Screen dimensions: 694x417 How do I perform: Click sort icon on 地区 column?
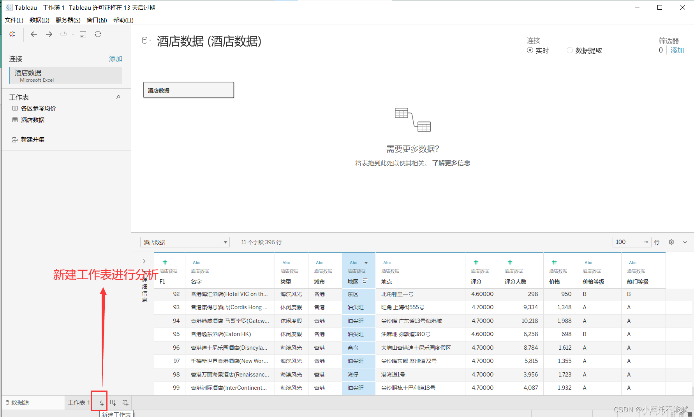click(365, 281)
